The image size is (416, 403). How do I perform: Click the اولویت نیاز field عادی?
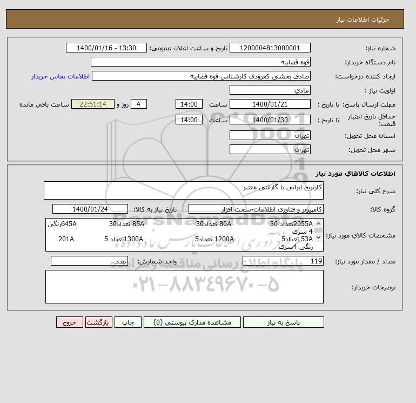[x=270, y=90]
